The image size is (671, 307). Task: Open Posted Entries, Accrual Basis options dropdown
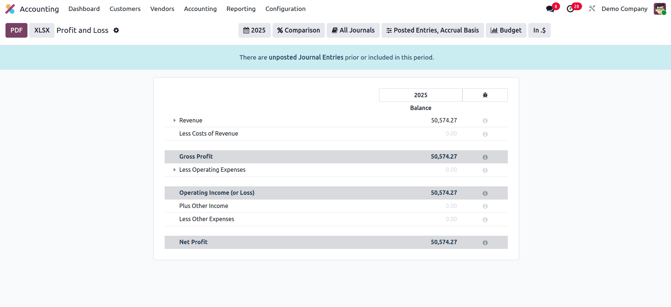coord(432,30)
